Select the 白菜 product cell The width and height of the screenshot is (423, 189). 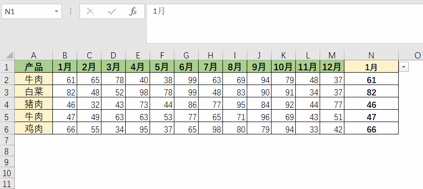click(x=33, y=91)
